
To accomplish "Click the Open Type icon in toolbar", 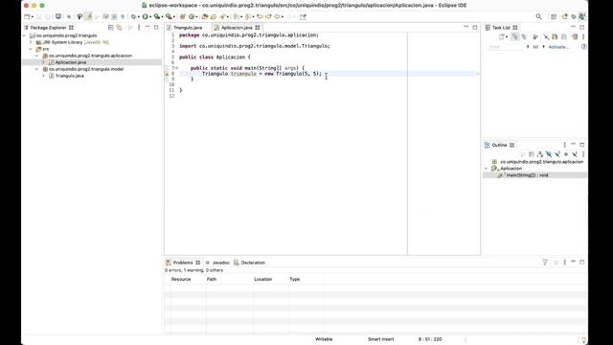I will 204,17.
